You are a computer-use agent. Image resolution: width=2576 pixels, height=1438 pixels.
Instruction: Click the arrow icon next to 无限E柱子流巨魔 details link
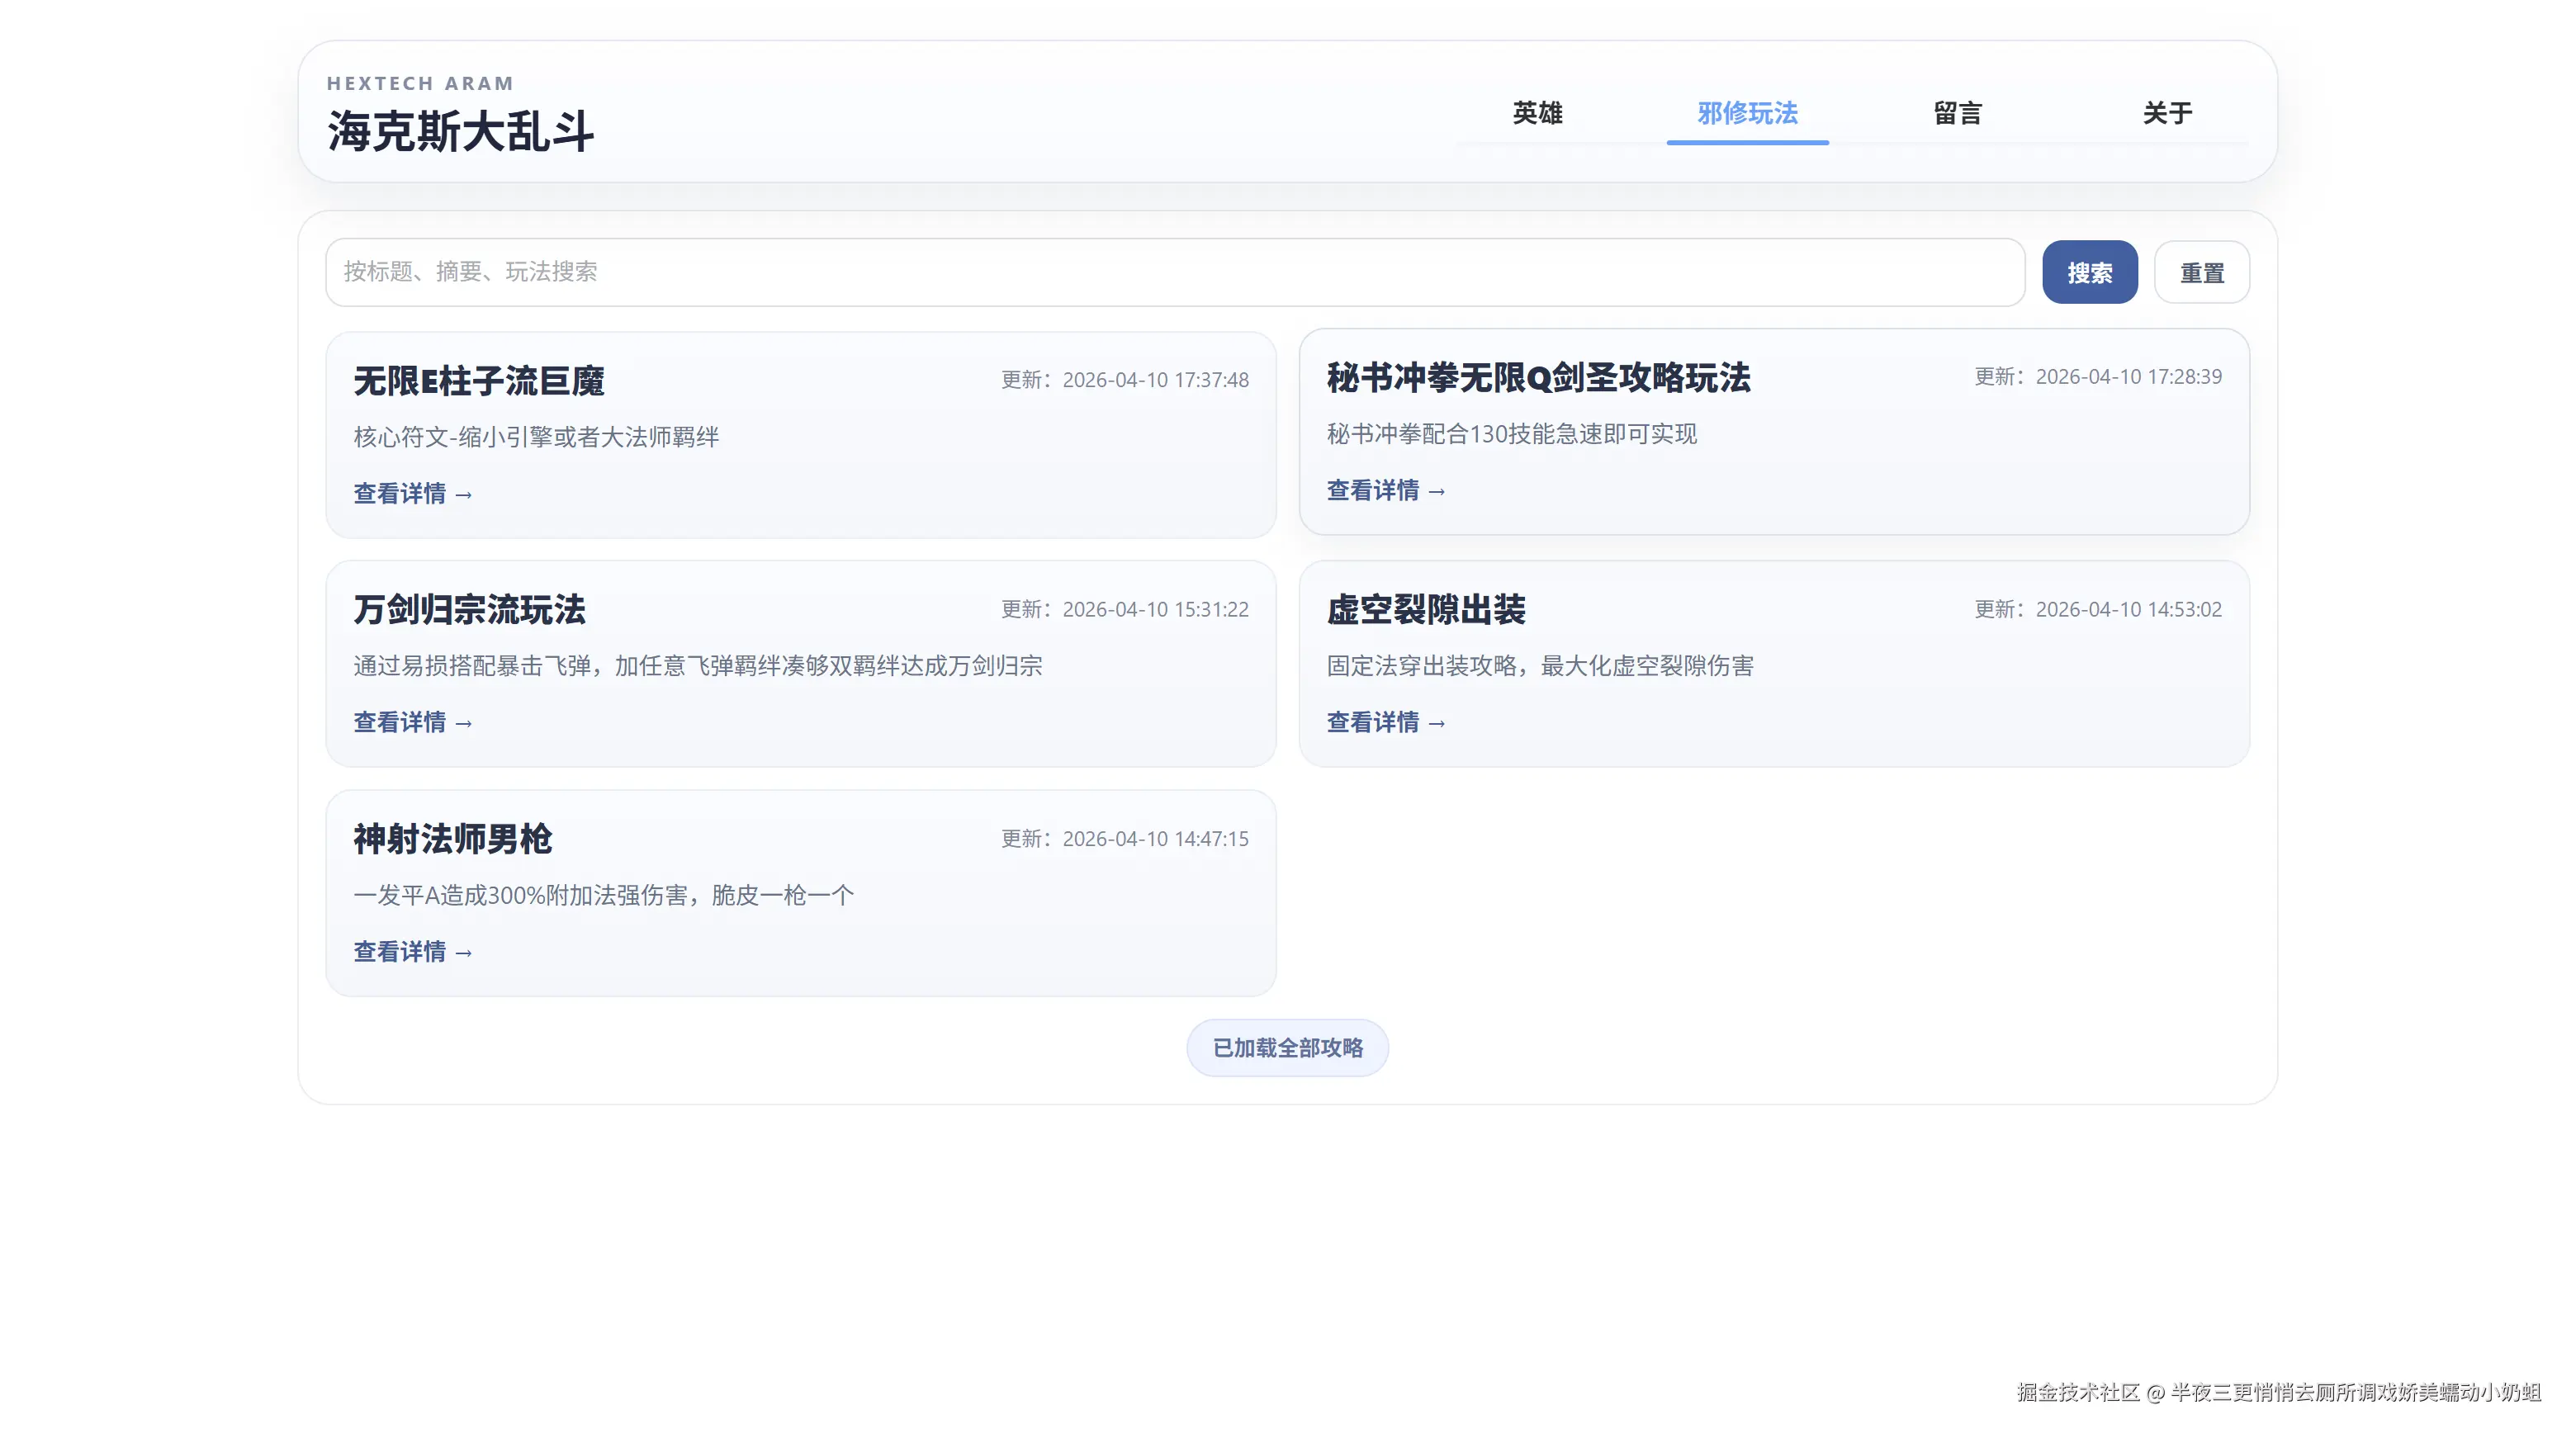464,494
